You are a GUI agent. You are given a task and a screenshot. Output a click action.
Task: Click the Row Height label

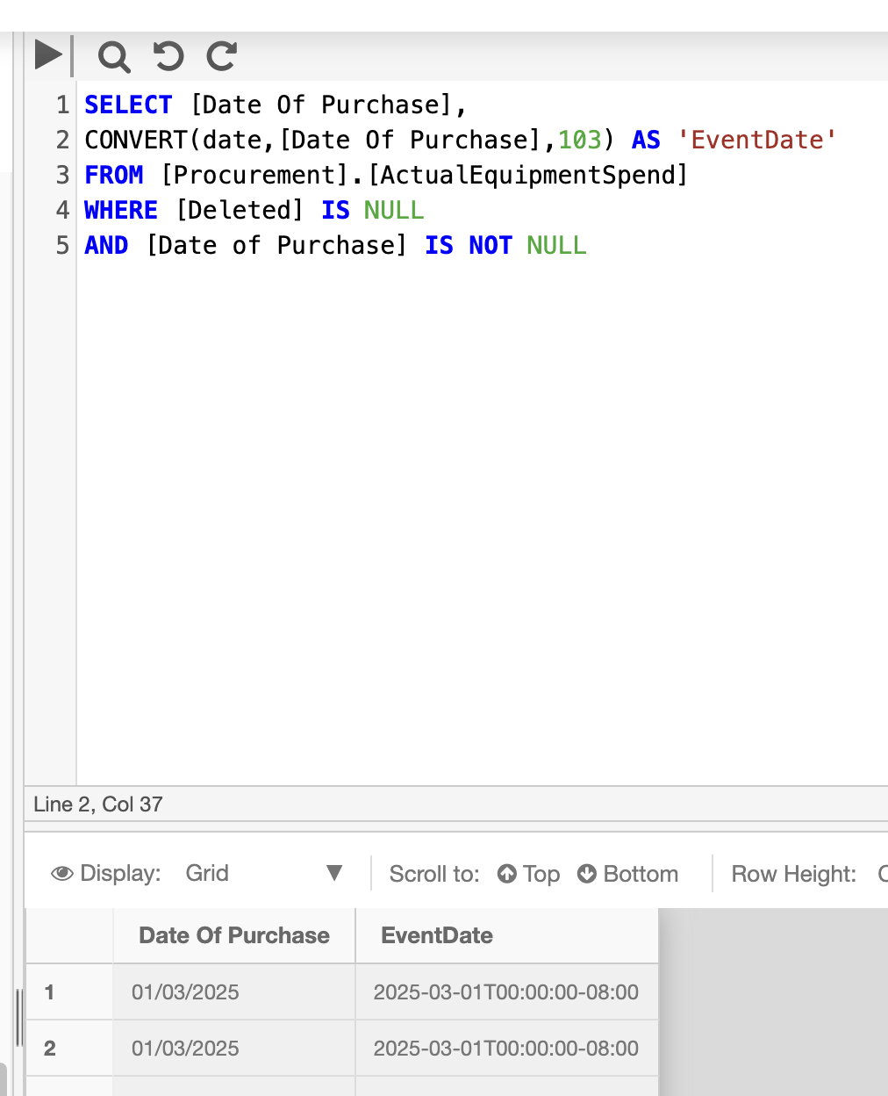[794, 874]
